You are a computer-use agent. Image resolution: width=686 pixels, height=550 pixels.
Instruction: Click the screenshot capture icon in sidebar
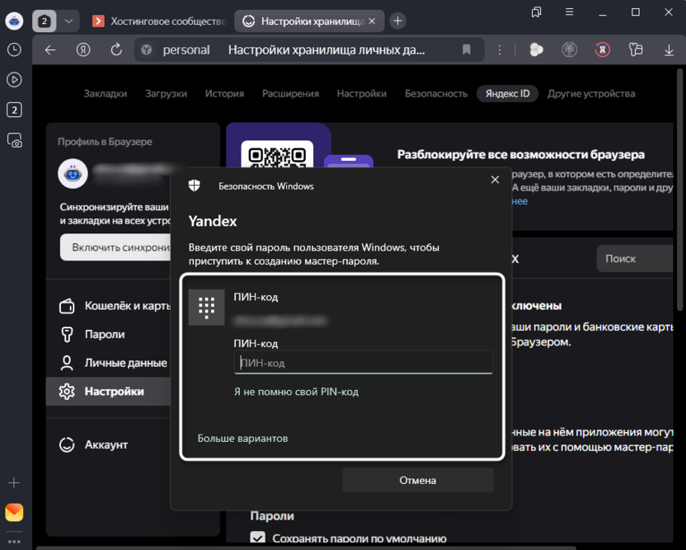point(15,140)
